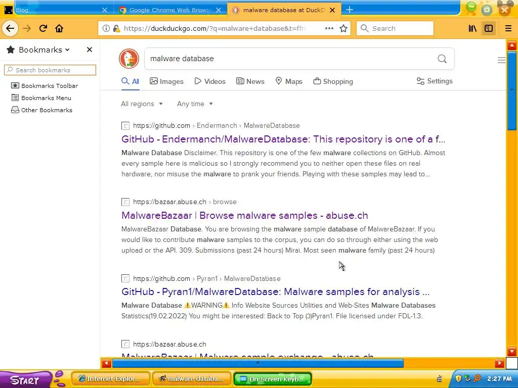Image resolution: width=518 pixels, height=388 pixels.
Task: Click the forward navigation arrow
Action: click(x=27, y=28)
